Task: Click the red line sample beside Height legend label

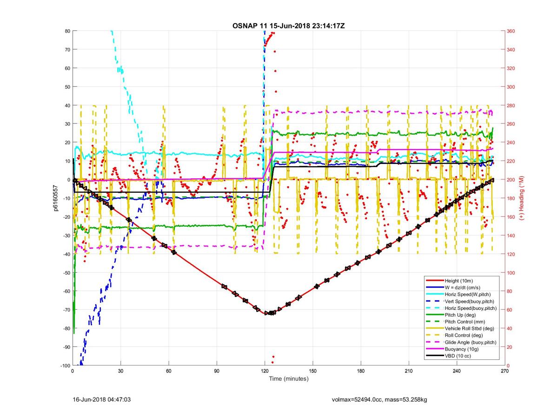Action: 434,281
